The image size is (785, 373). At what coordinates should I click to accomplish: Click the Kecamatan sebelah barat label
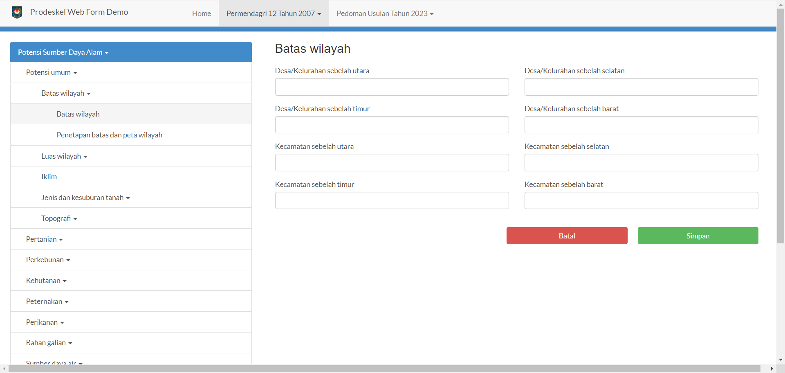tap(564, 184)
